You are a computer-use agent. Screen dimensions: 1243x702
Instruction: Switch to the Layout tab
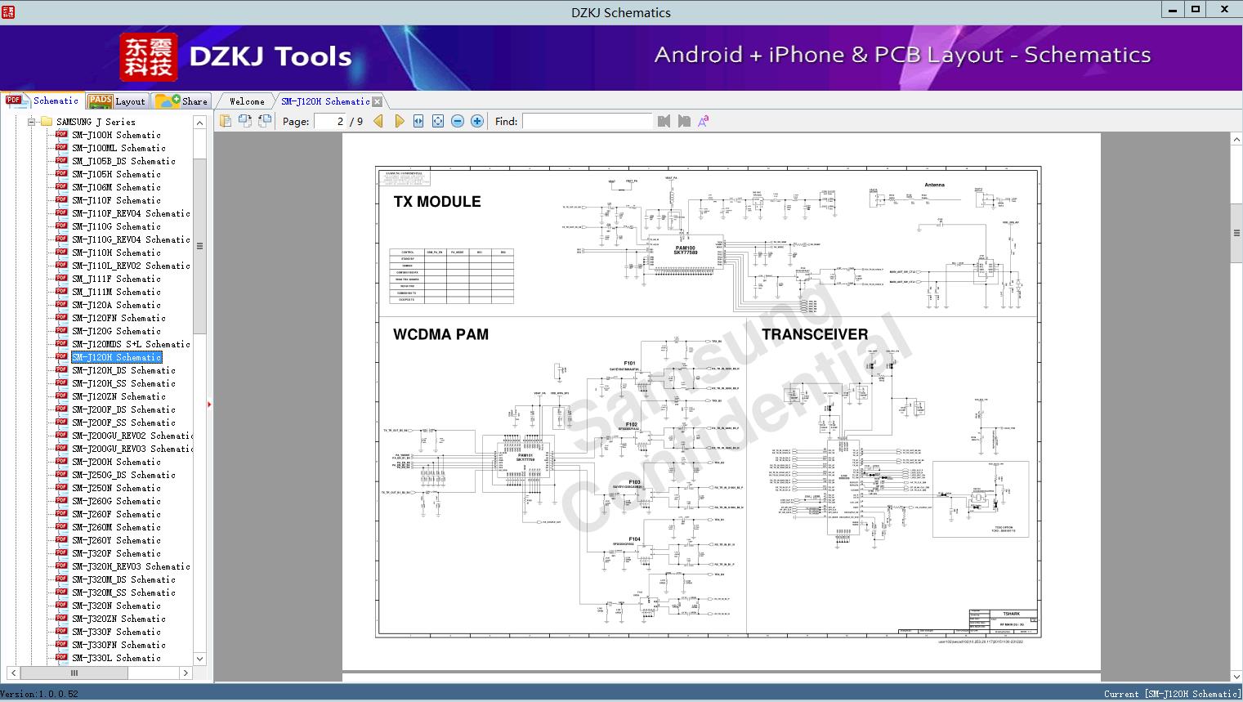point(117,101)
